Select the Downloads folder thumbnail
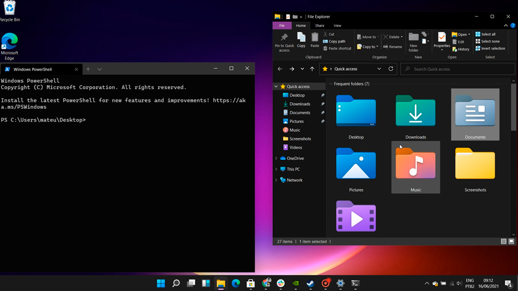The width and height of the screenshot is (518, 291). [x=416, y=114]
